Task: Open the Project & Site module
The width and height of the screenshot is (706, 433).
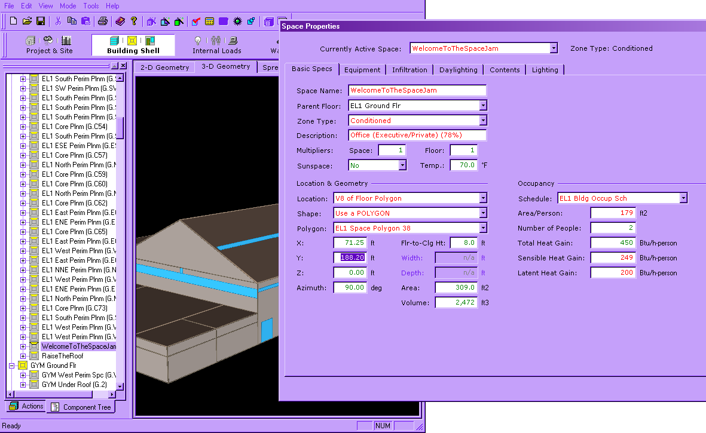Action: coord(49,45)
